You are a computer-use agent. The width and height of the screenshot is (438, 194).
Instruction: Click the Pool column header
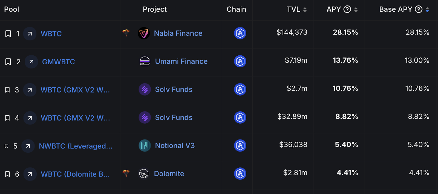click(11, 9)
